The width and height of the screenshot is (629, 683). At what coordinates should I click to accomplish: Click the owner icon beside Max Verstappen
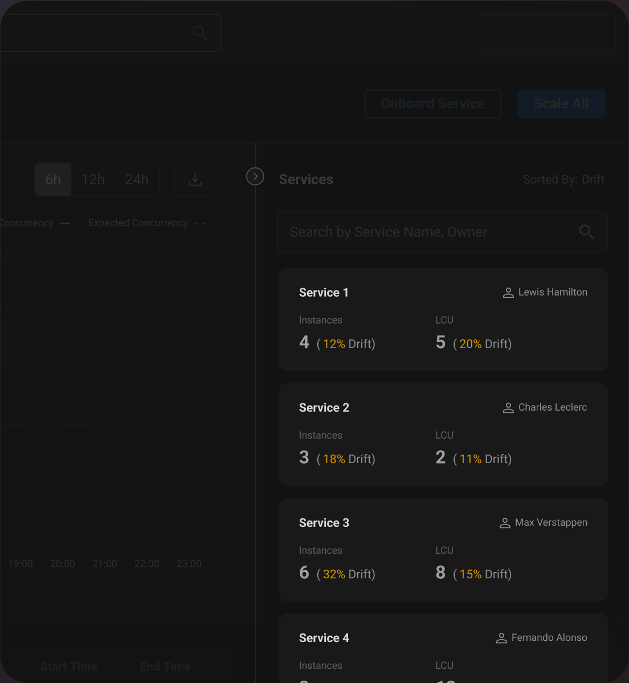click(x=504, y=522)
